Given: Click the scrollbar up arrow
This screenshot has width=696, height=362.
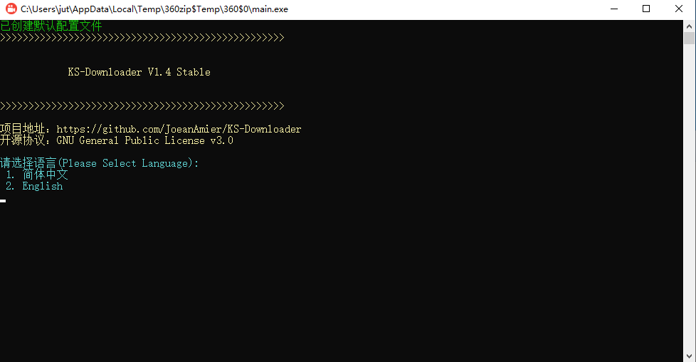Looking at the screenshot, I should click(x=689, y=26).
